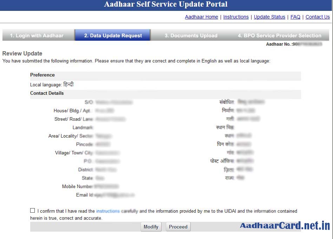Image resolution: width=333 pixels, height=239 pixels.
Task: Click the Review Update heading
Action: (22, 53)
